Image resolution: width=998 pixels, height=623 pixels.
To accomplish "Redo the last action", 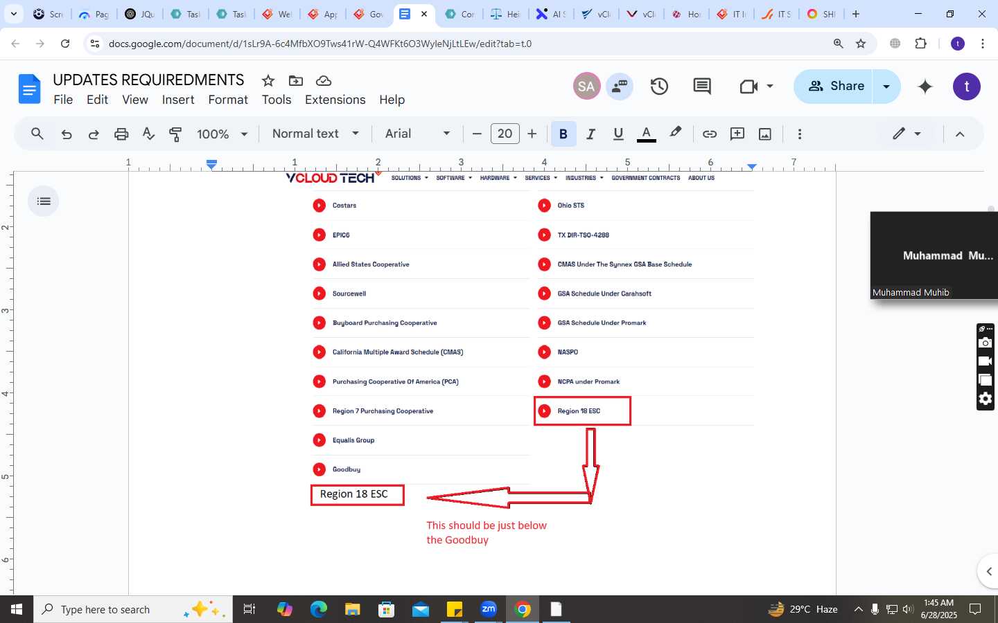I will 94,134.
